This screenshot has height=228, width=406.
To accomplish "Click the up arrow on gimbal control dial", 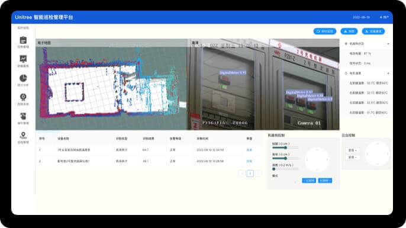I will pyautogui.click(x=377, y=144).
